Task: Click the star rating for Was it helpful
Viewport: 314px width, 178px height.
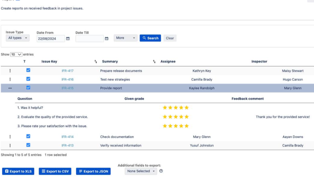Action: pyautogui.click(x=175, y=107)
